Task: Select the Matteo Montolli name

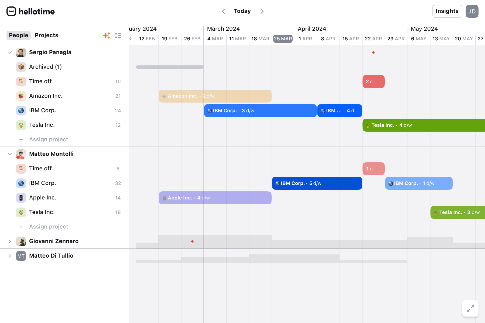Action: [51, 154]
